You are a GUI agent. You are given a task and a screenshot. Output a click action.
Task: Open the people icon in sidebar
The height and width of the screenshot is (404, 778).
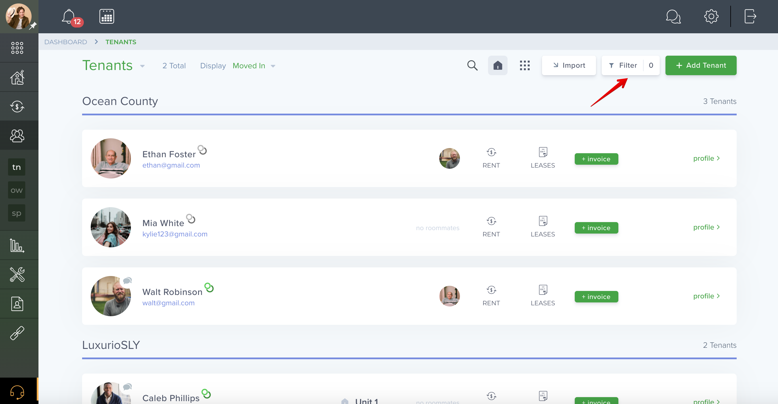(x=17, y=135)
